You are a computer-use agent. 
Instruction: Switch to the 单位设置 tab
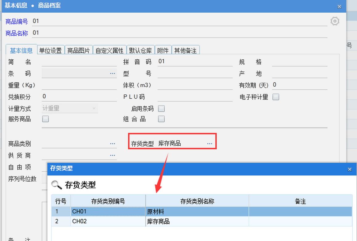[51, 50]
